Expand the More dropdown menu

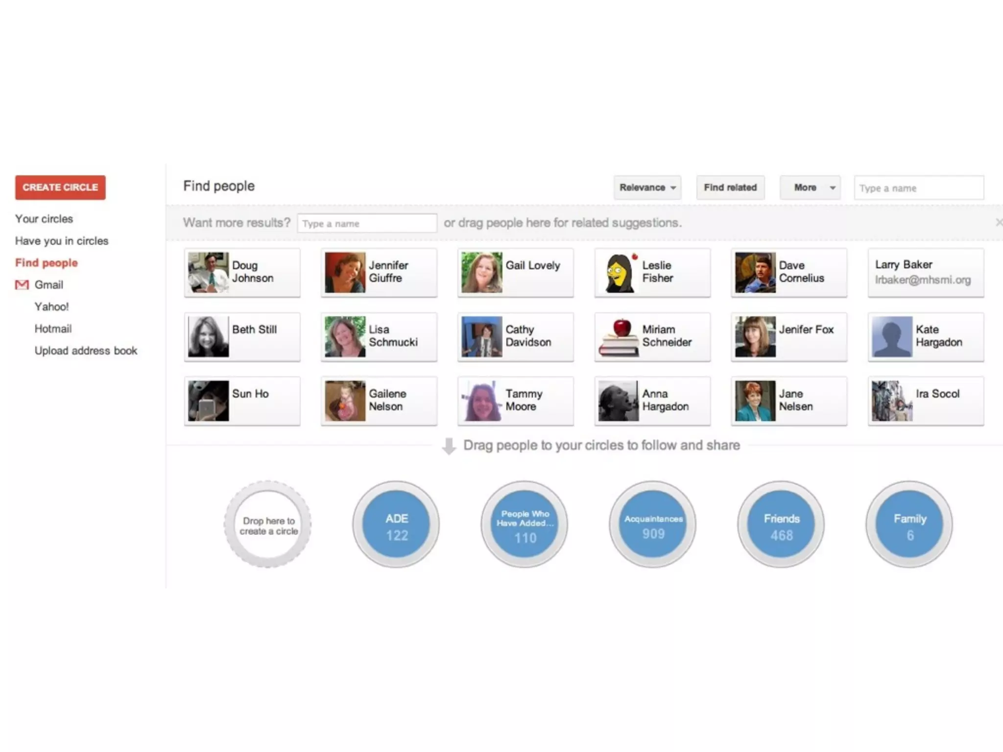pos(810,188)
